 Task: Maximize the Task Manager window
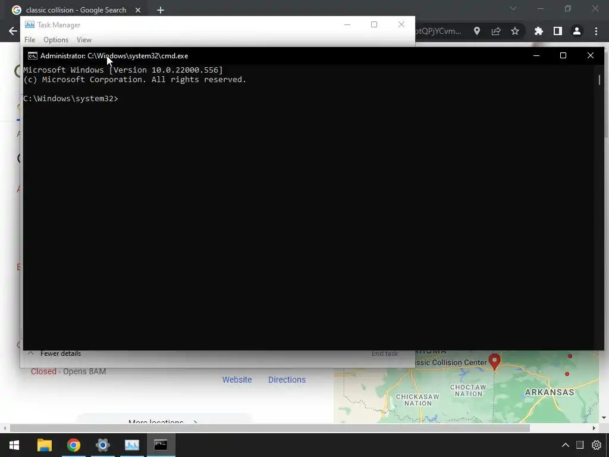374,24
